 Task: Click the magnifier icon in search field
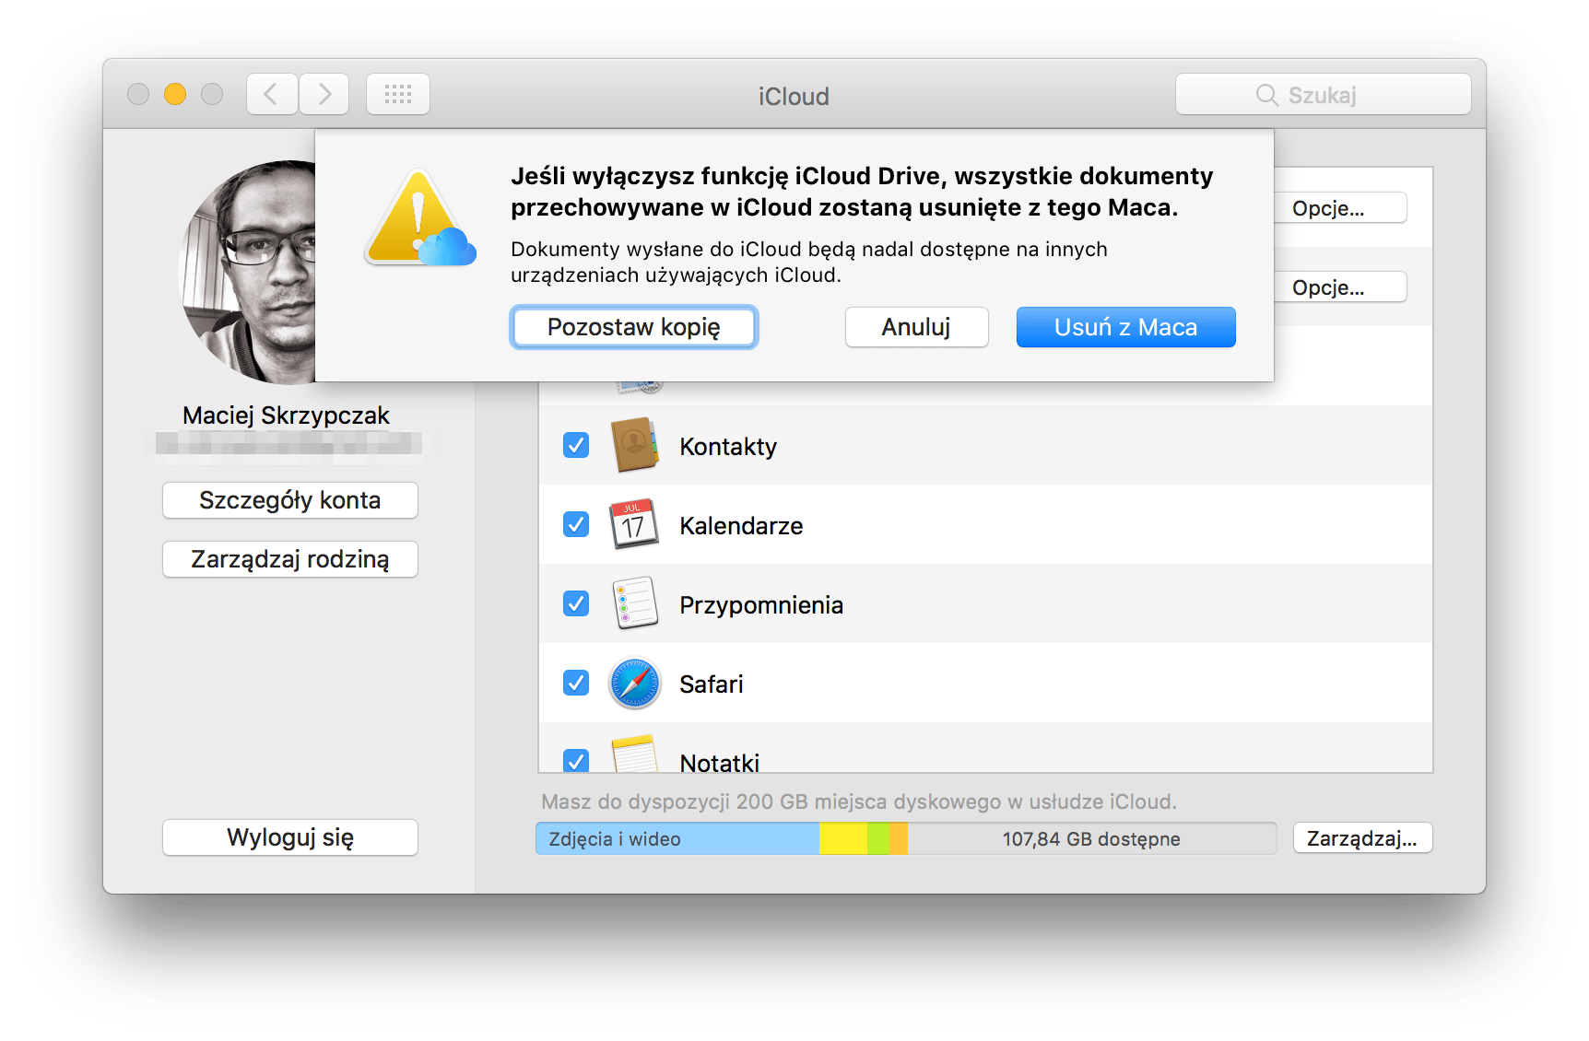(x=1267, y=95)
